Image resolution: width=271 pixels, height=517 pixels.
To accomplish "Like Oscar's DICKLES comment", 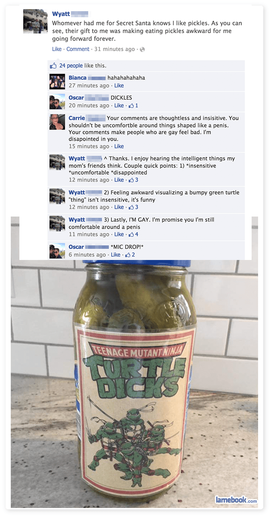I will [x=119, y=105].
